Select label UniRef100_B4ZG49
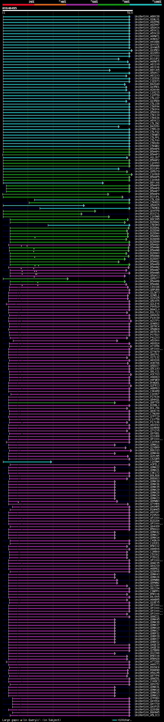 point(147,84)
